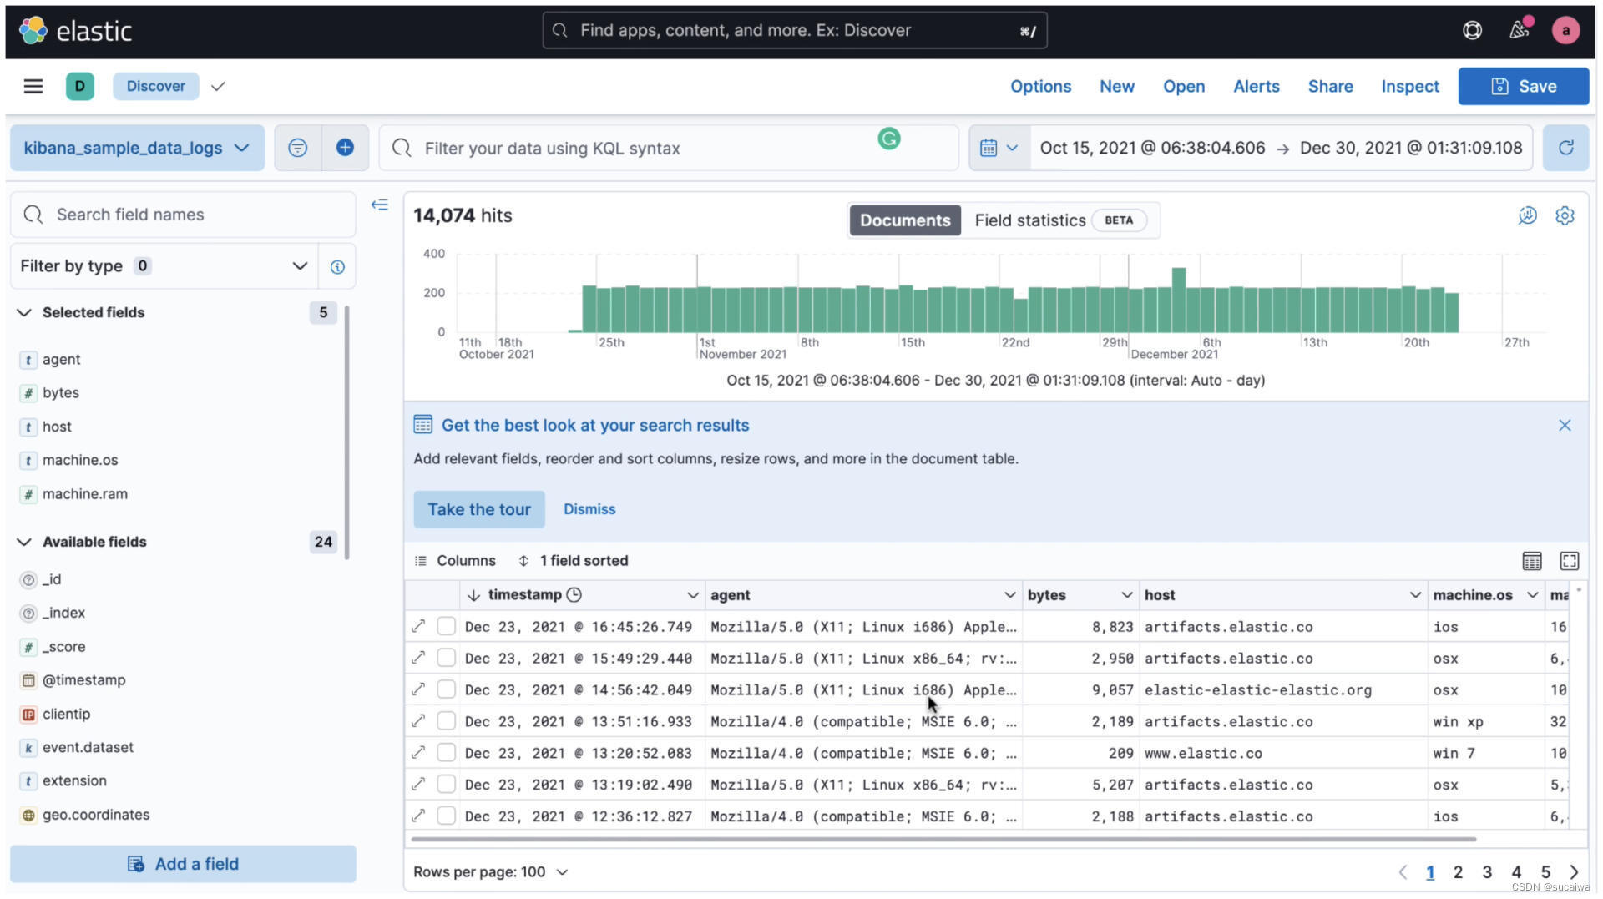
Task: Click the saved query filter icon
Action: (297, 148)
